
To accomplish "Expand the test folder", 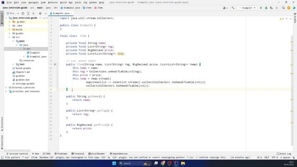I will [13, 64].
